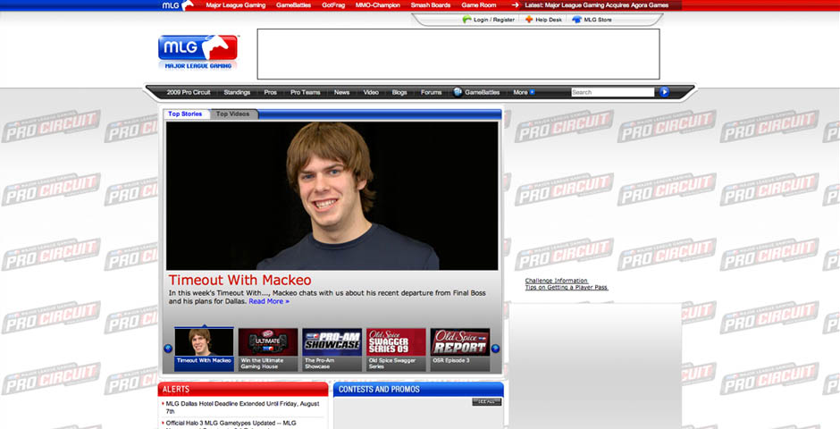Click Smash Boards link in top bar
The image size is (840, 429).
click(431, 5)
